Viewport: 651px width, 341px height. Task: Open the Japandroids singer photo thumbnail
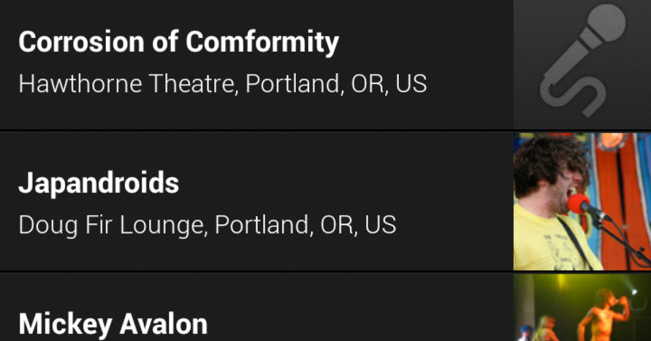[x=582, y=201]
